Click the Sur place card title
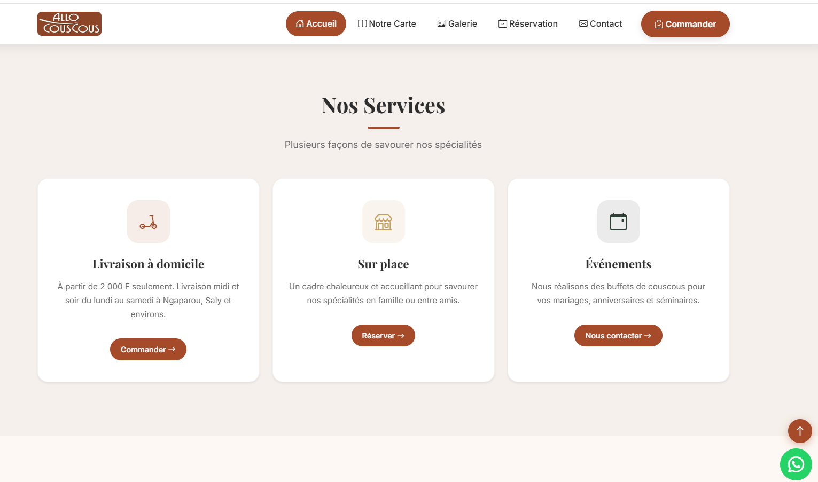This screenshot has width=818, height=482. pyautogui.click(x=383, y=264)
